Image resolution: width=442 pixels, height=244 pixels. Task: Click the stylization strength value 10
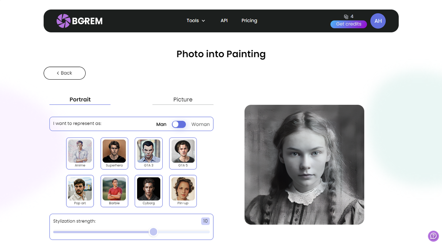point(205,221)
